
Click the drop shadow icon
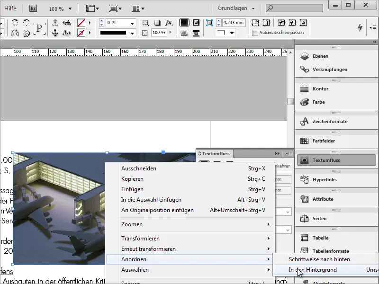(x=157, y=23)
